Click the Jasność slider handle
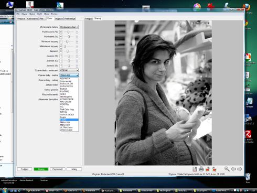257x193 pixels. [68, 51]
